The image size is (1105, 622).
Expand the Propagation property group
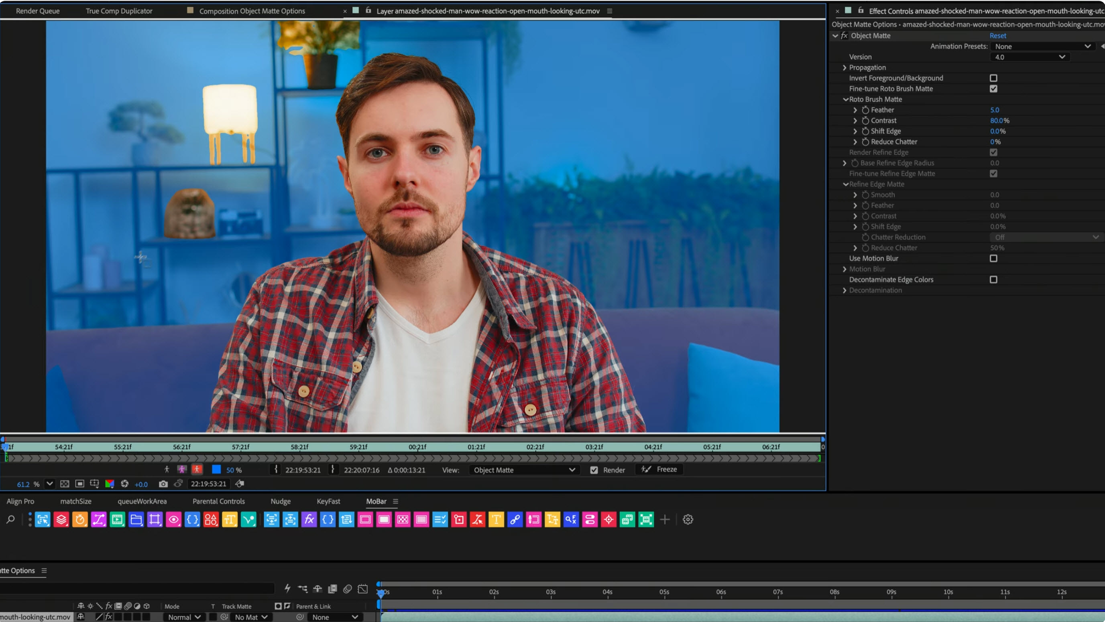click(844, 68)
